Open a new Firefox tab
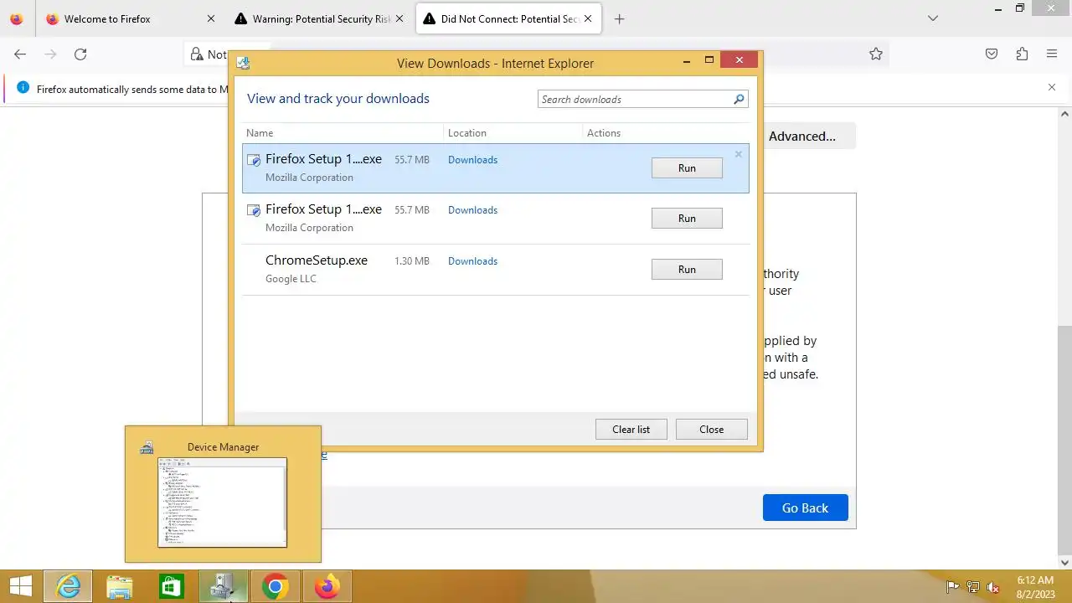1072x603 pixels. tap(619, 18)
